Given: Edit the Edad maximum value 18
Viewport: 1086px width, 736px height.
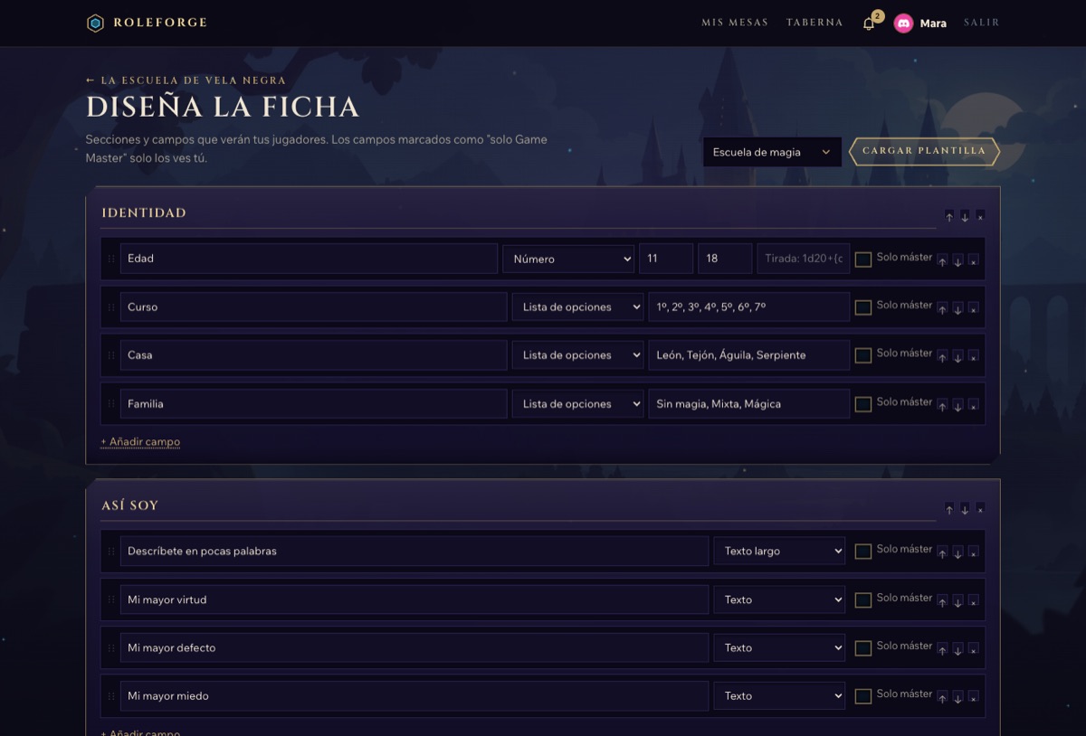Looking at the screenshot, I should 725,259.
